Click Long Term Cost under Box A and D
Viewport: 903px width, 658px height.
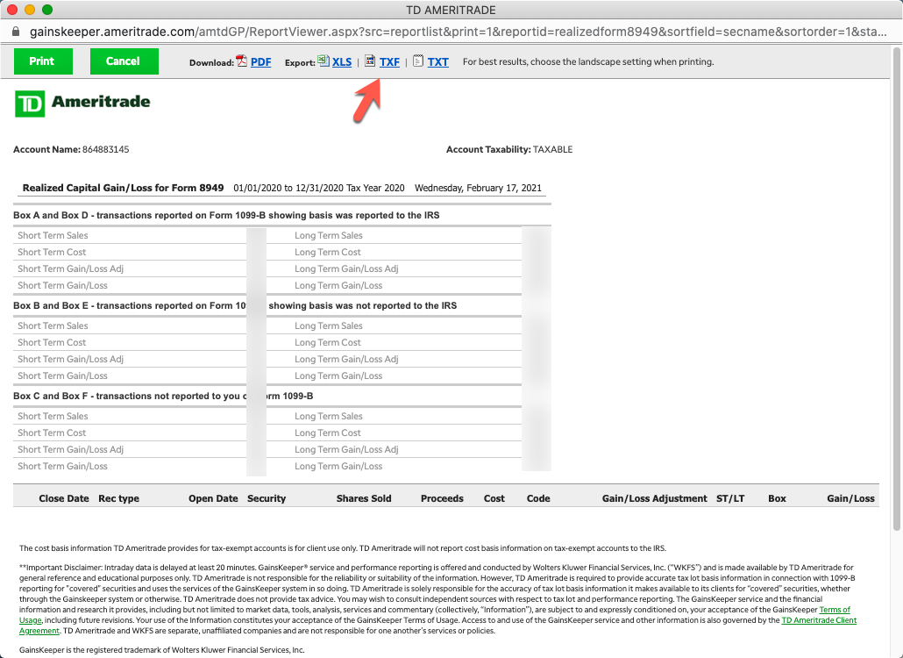pyautogui.click(x=328, y=252)
